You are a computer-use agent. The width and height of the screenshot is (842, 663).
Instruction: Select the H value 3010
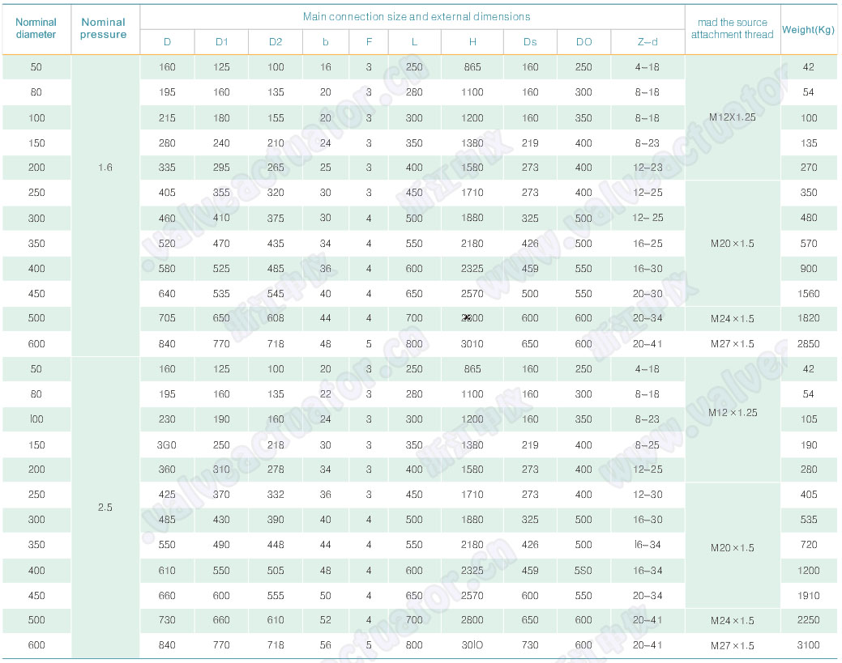[472, 344]
